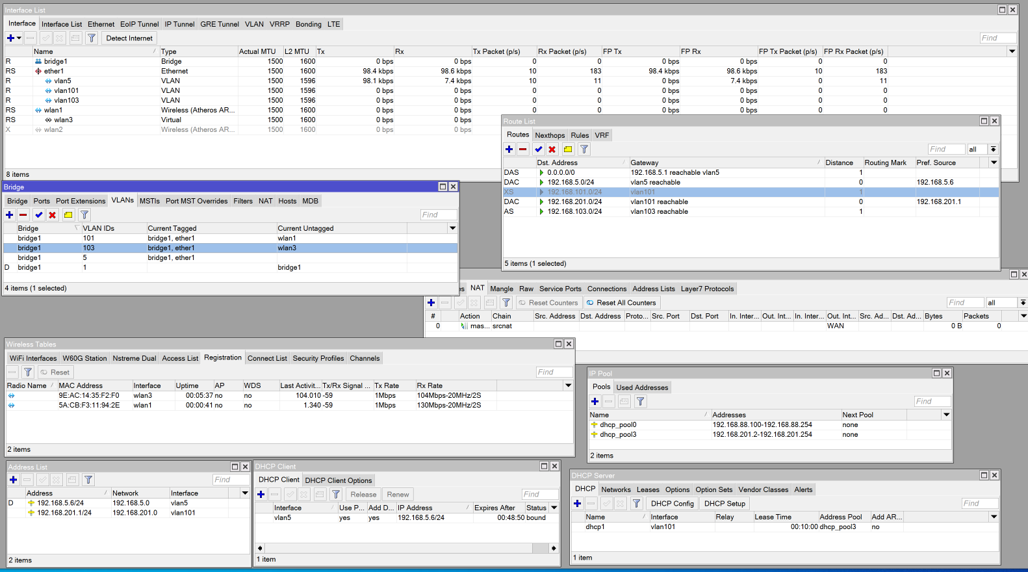Open DHCP Setup in DHCP Server
The width and height of the screenshot is (1028, 572).
tap(725, 504)
